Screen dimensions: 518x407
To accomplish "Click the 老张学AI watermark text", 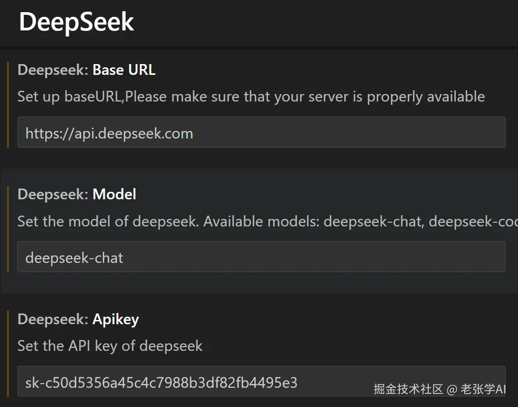I will click(483, 389).
